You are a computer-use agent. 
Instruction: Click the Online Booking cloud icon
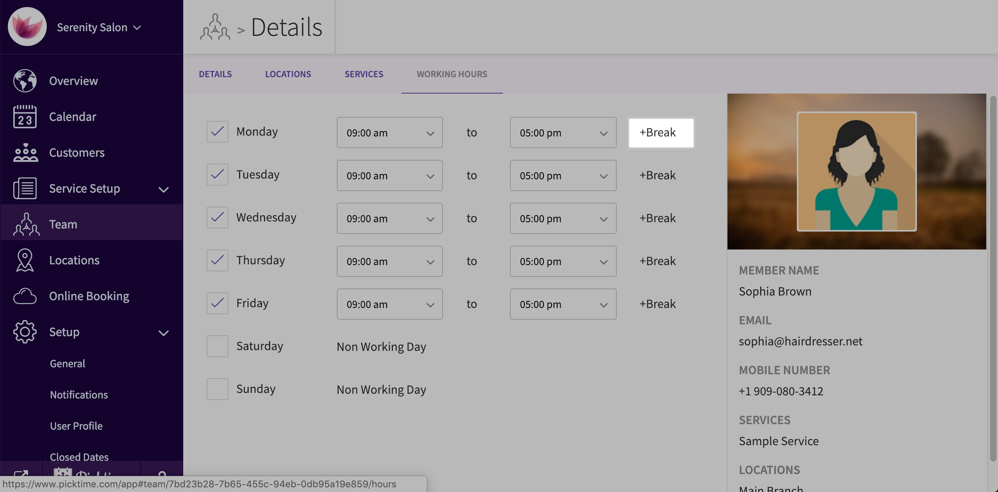pyautogui.click(x=25, y=296)
